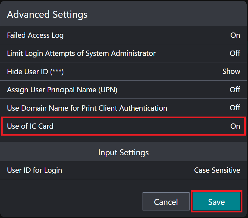
Task: Open Limit Login Attempts of System Administrator
Action: coord(81,53)
